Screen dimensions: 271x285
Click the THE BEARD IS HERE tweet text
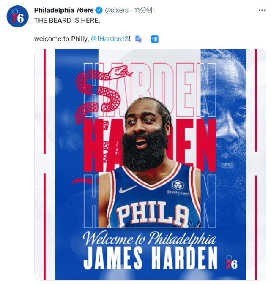67,21
